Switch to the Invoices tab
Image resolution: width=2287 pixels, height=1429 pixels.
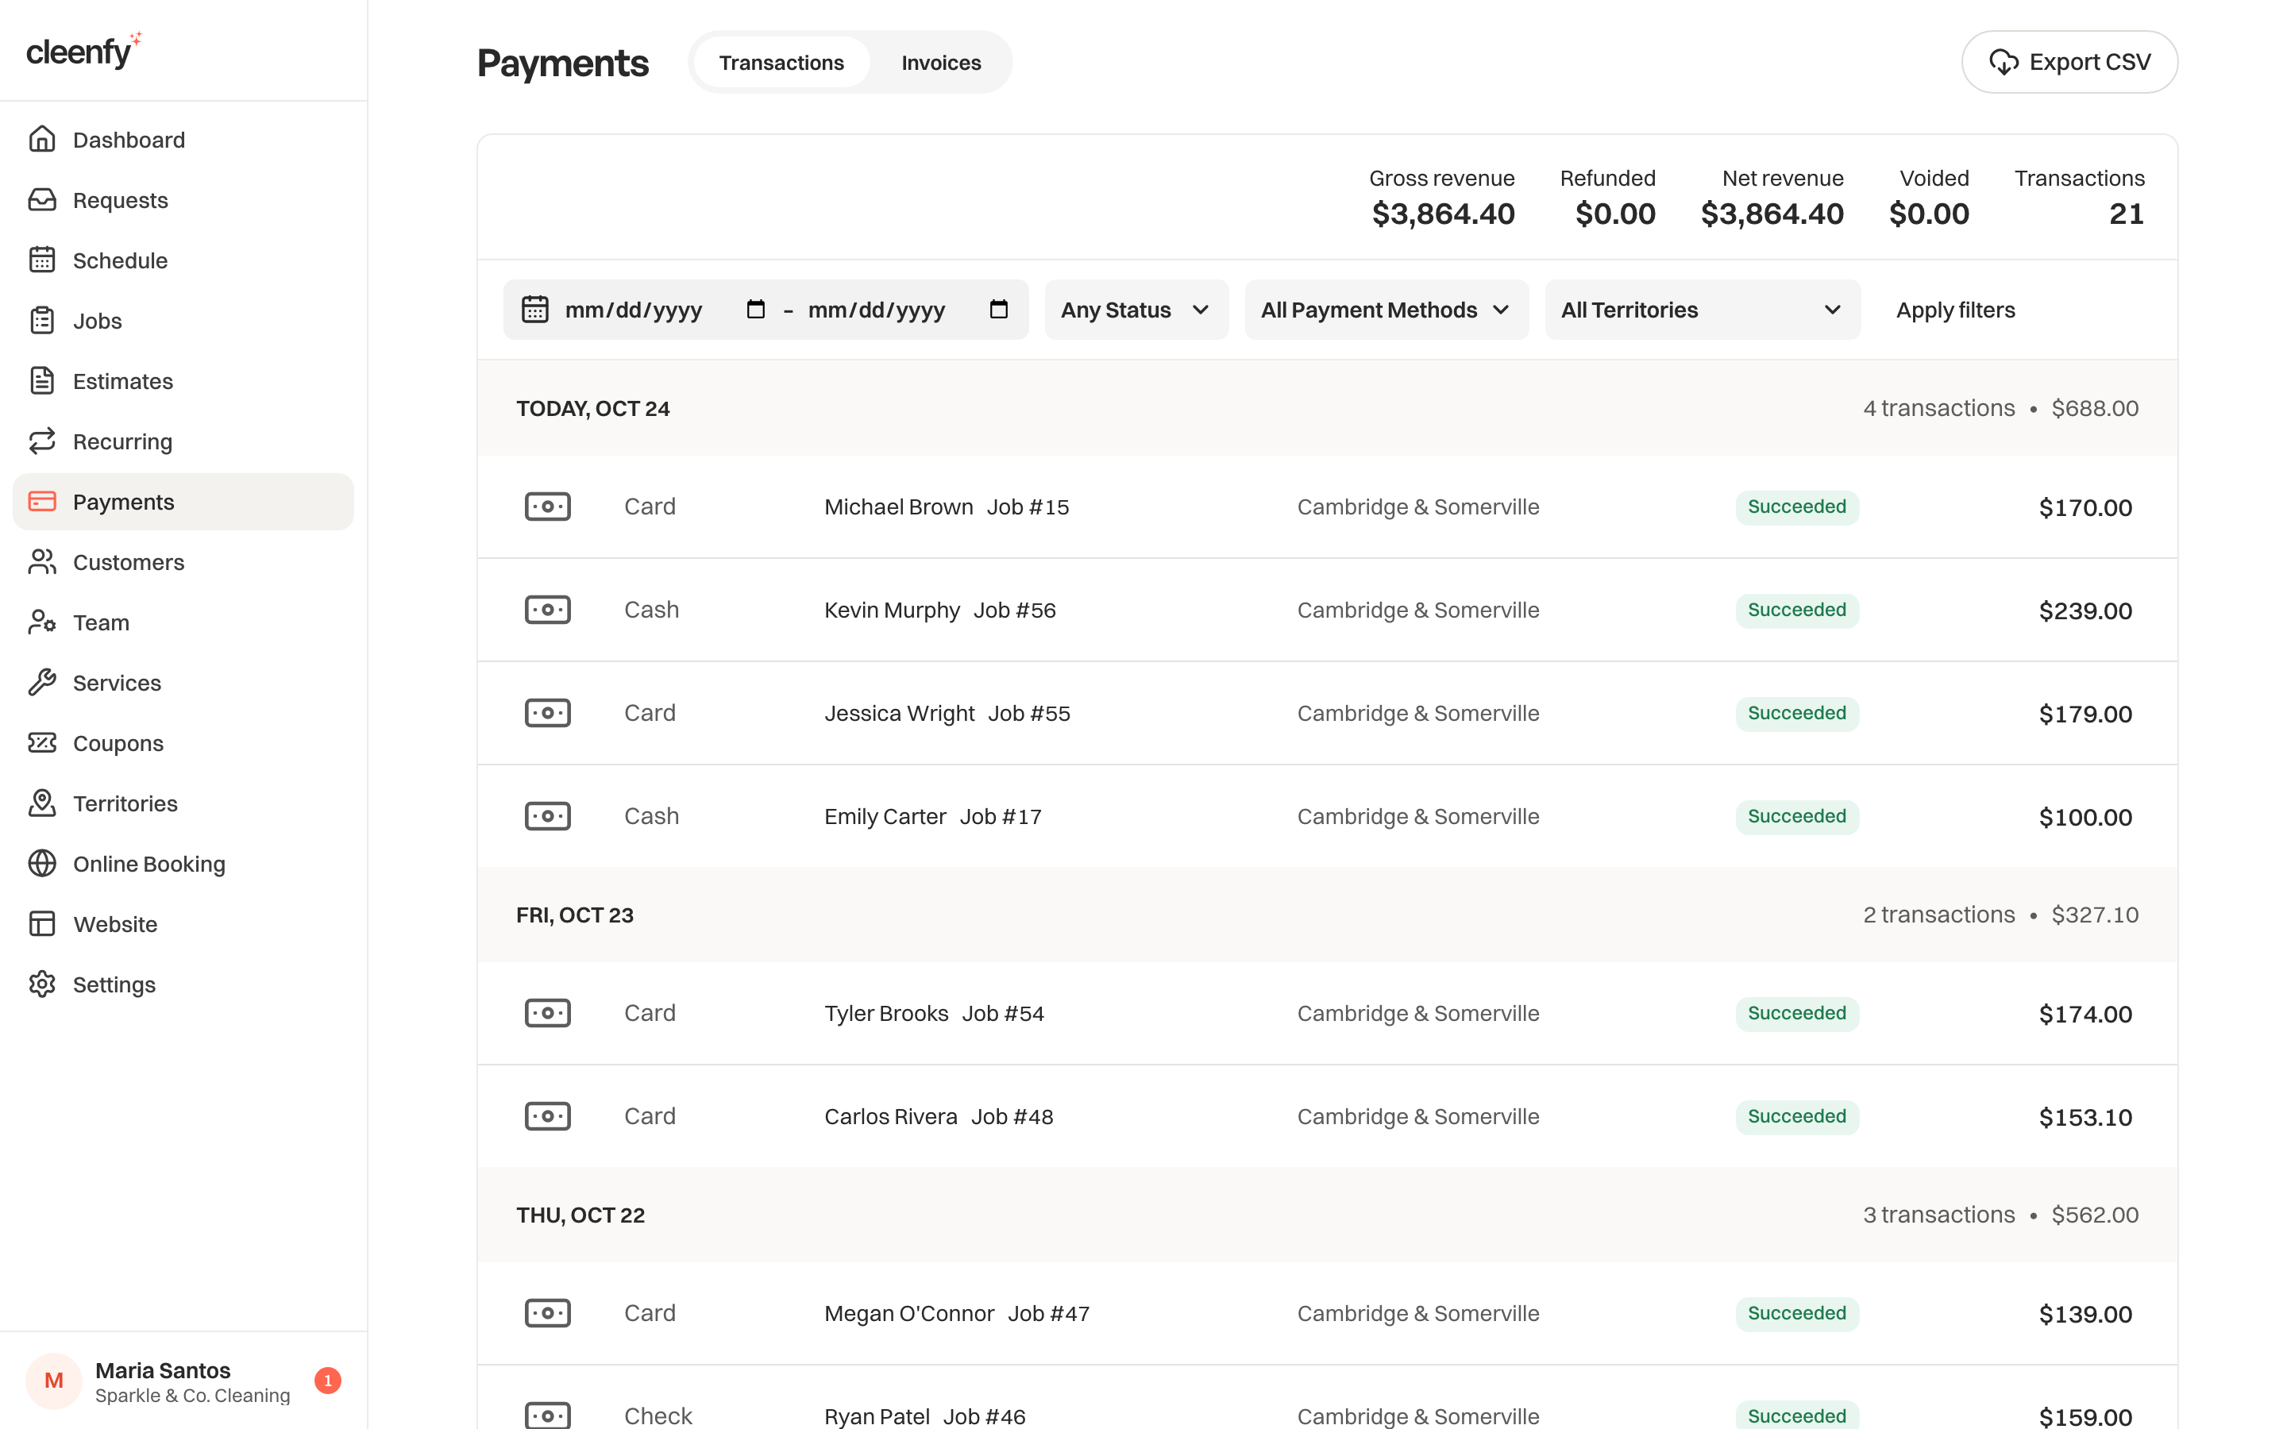(940, 63)
